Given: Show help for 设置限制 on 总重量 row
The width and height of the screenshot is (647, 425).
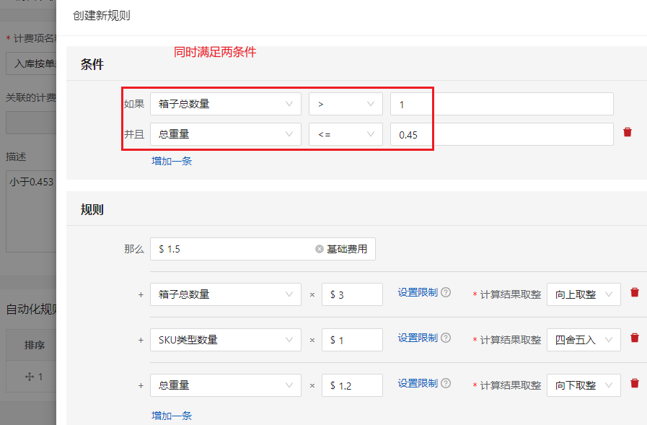Looking at the screenshot, I should 446,383.
